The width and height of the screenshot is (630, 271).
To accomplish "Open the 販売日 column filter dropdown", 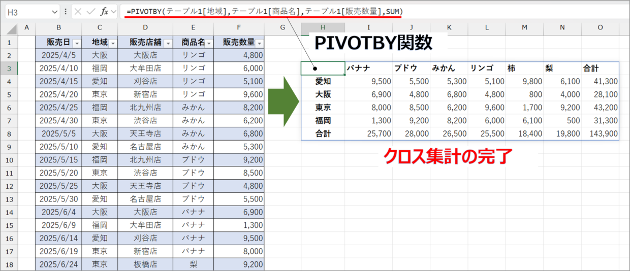I will pos(77,43).
